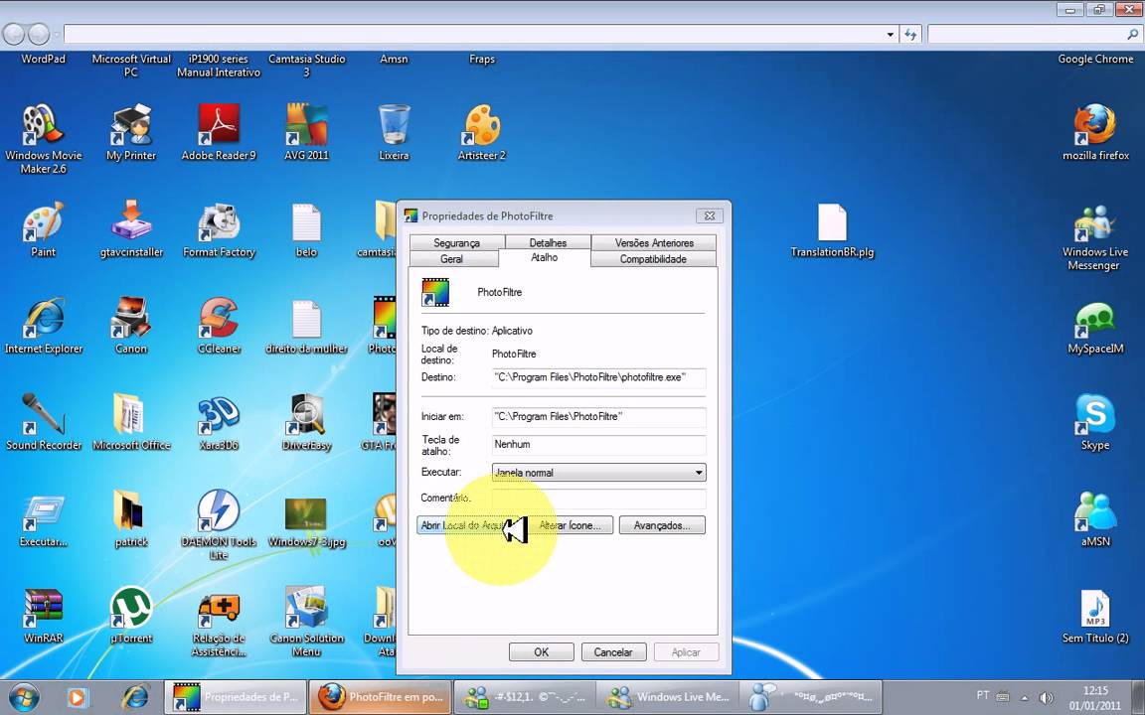Click the Cancelar button
This screenshot has height=715, width=1145.
613,652
